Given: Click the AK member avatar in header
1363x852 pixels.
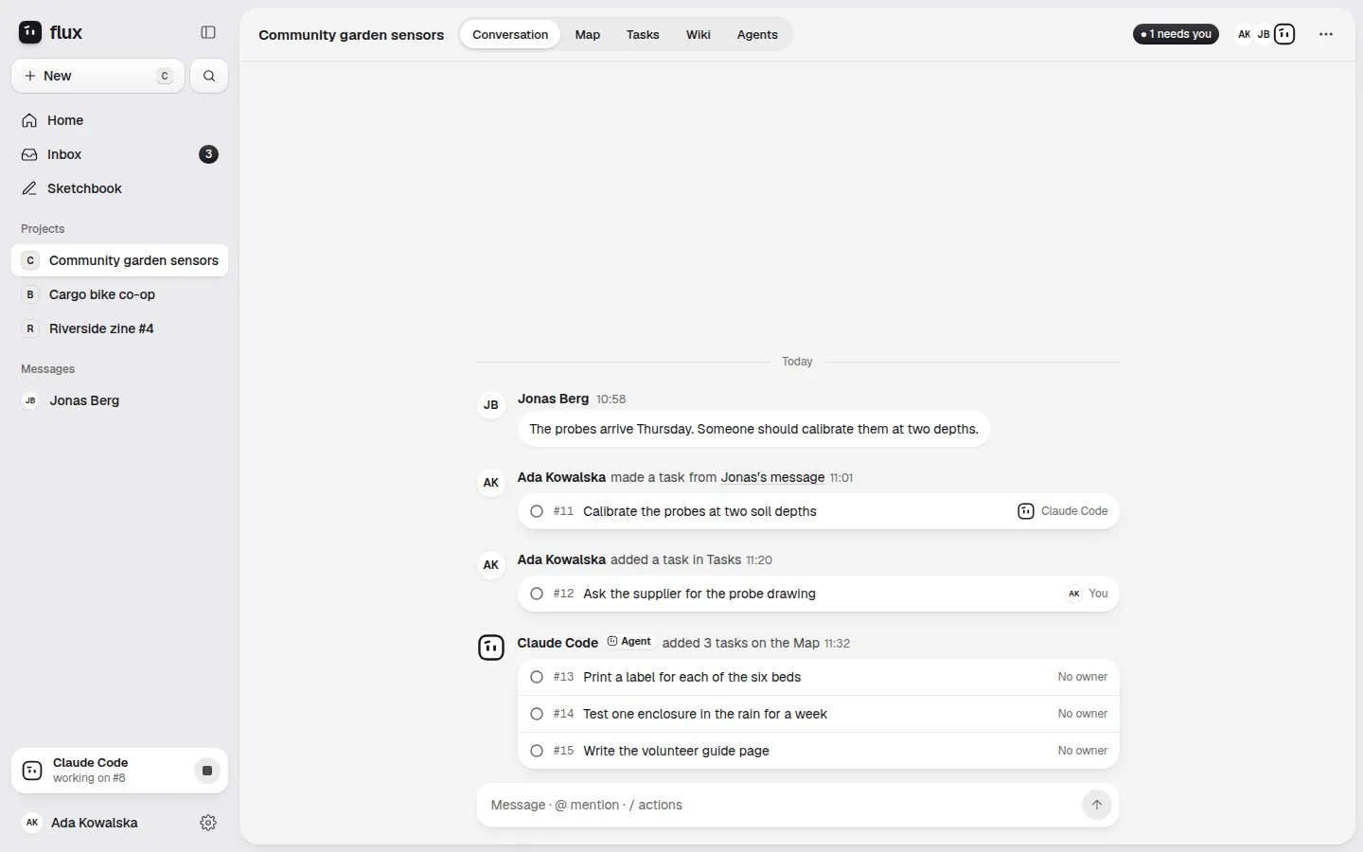Looking at the screenshot, I should tap(1245, 34).
